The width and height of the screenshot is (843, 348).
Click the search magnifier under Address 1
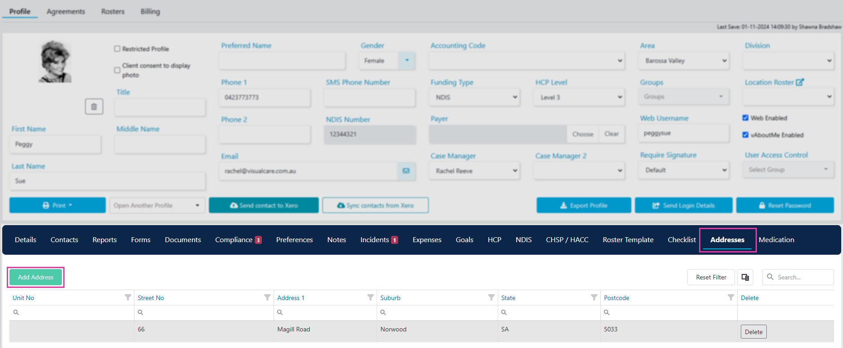(280, 312)
